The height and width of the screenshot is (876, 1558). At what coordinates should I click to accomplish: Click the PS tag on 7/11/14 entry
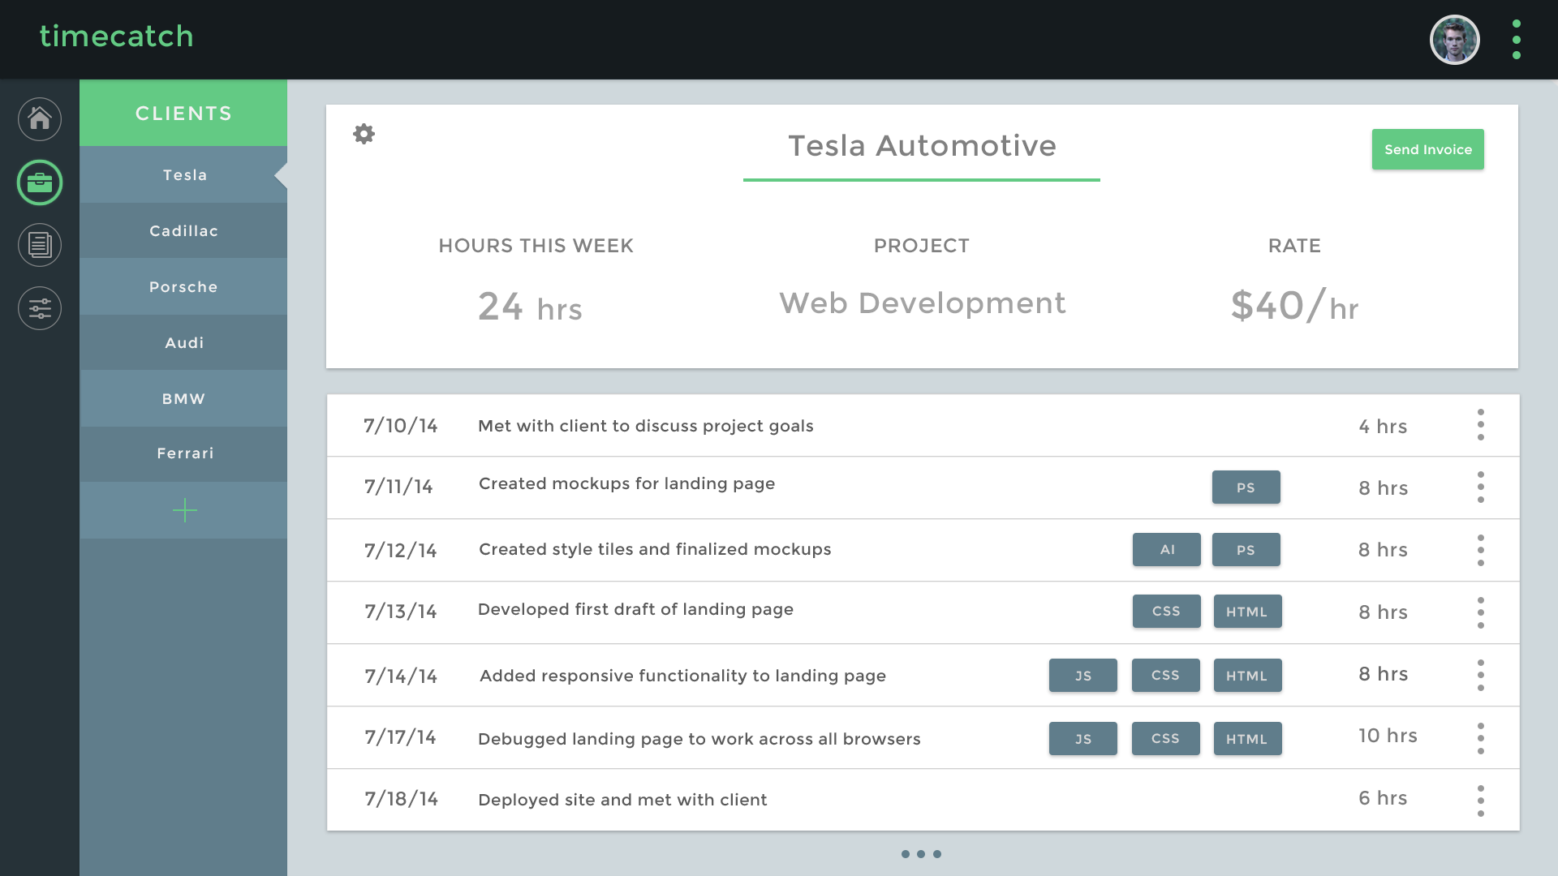[x=1246, y=487]
